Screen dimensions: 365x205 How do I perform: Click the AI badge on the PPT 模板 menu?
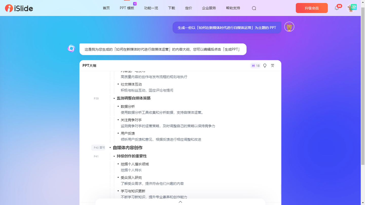135,4
